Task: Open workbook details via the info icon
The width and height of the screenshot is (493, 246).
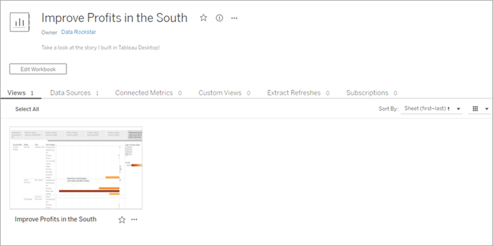Action: (219, 18)
